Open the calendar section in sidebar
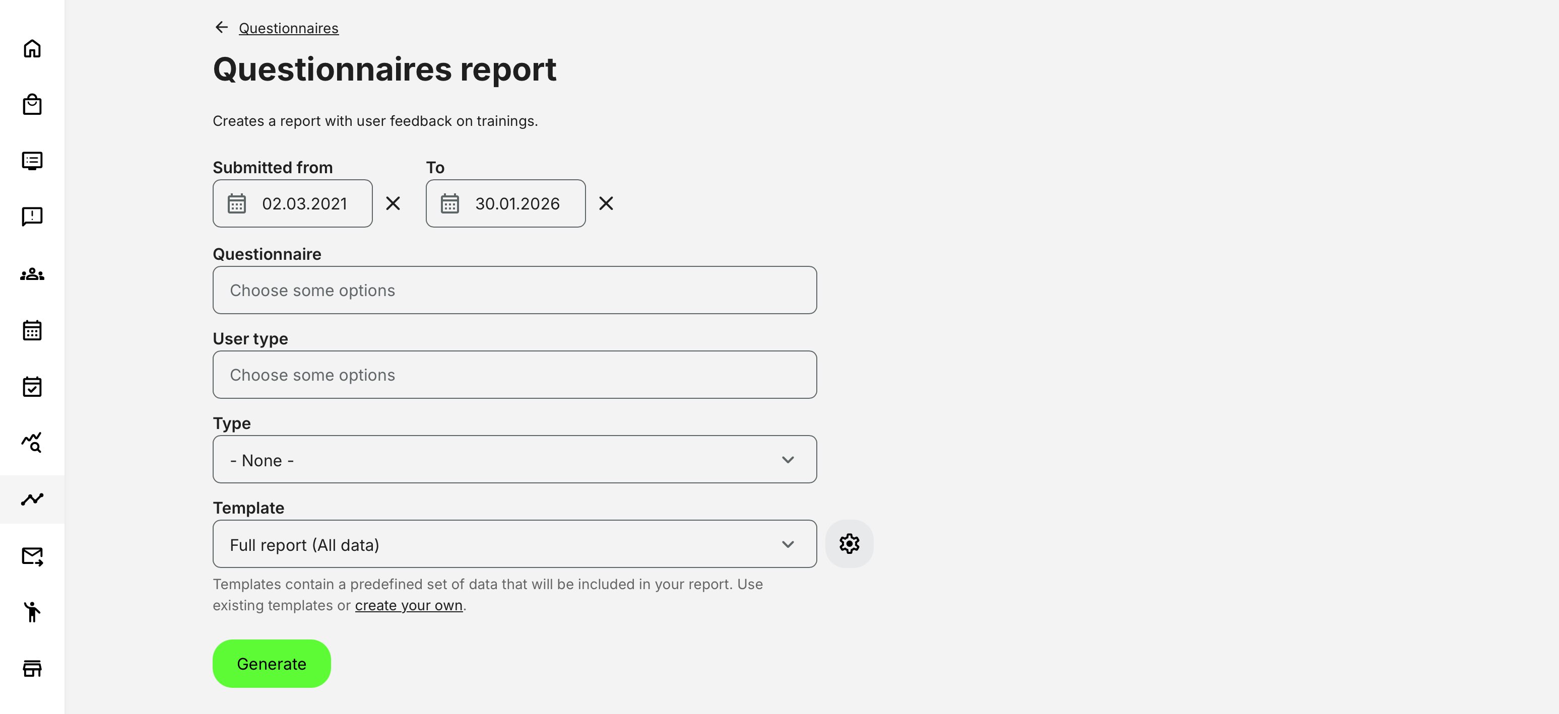This screenshot has height=714, width=1559. (33, 330)
